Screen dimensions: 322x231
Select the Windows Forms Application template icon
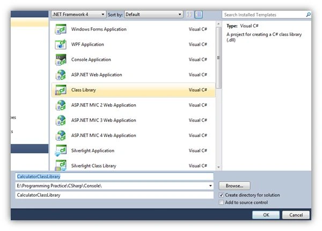click(61, 29)
